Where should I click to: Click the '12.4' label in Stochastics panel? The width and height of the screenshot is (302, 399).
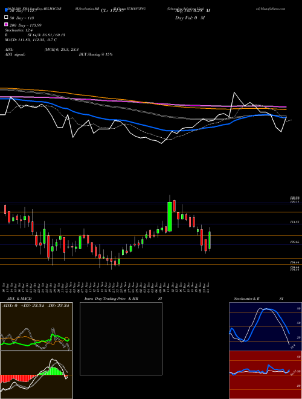(x=292, y=346)
